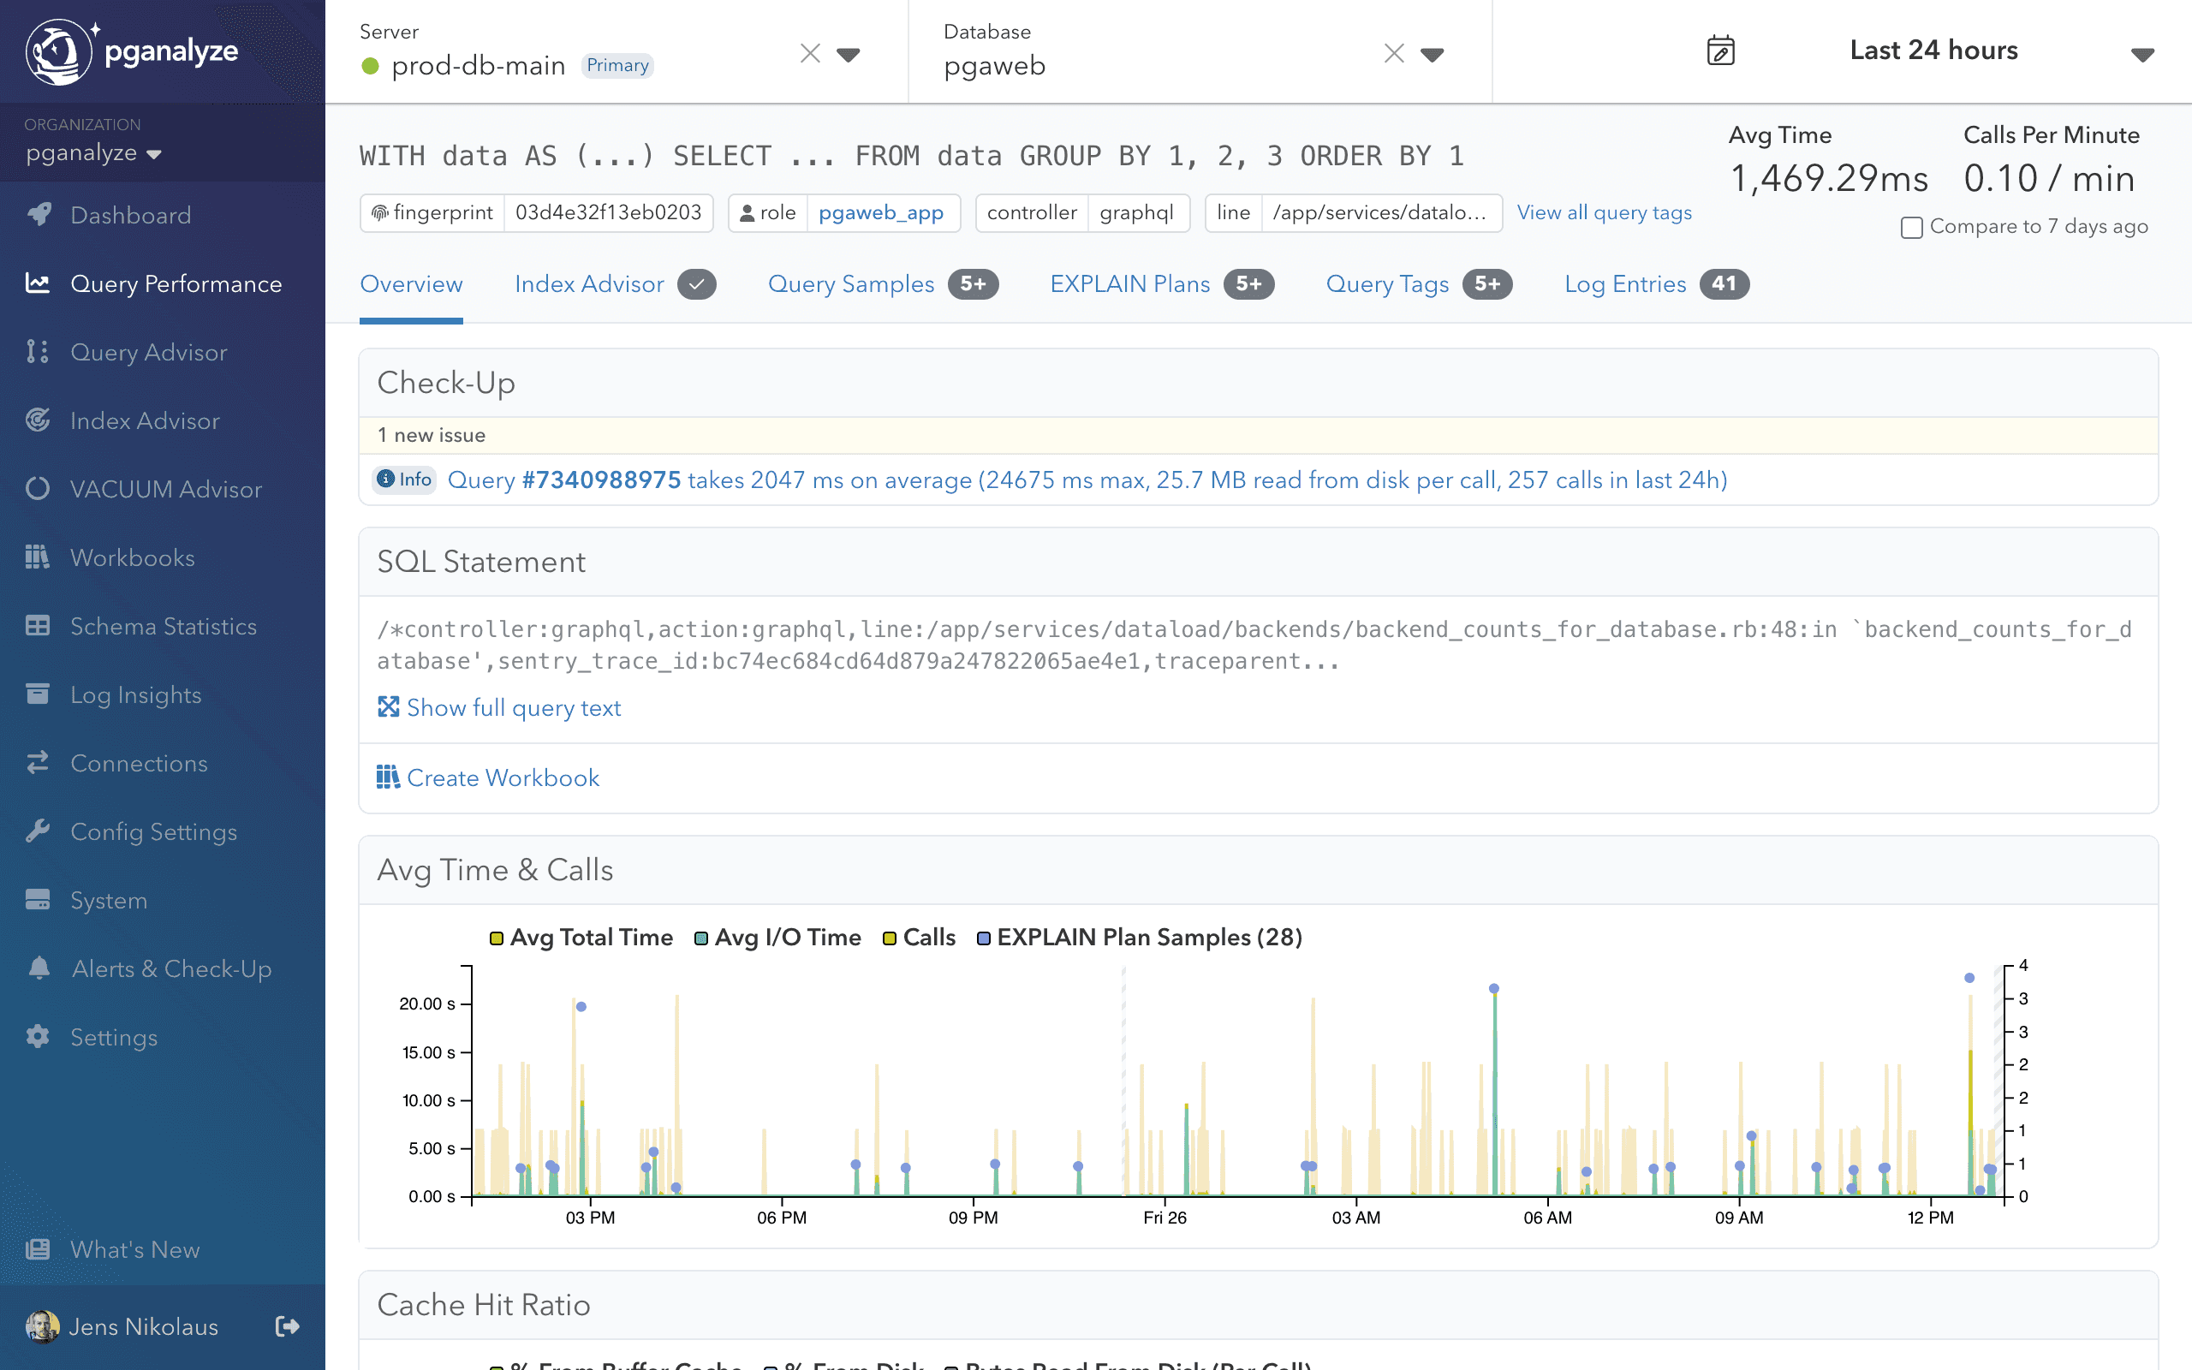Click the logout icon next to Jens Nikolaus
This screenshot has height=1370, width=2192.
pyautogui.click(x=287, y=1326)
